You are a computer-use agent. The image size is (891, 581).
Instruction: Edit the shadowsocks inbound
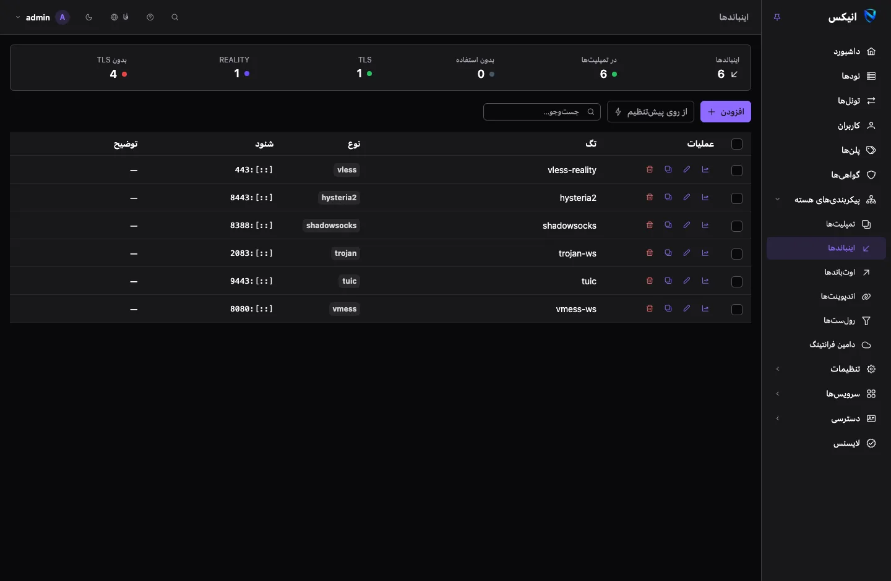click(687, 225)
